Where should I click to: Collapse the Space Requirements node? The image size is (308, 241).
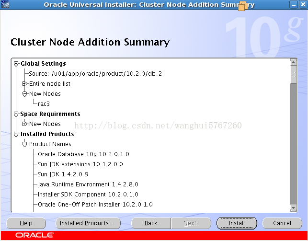point(16,114)
